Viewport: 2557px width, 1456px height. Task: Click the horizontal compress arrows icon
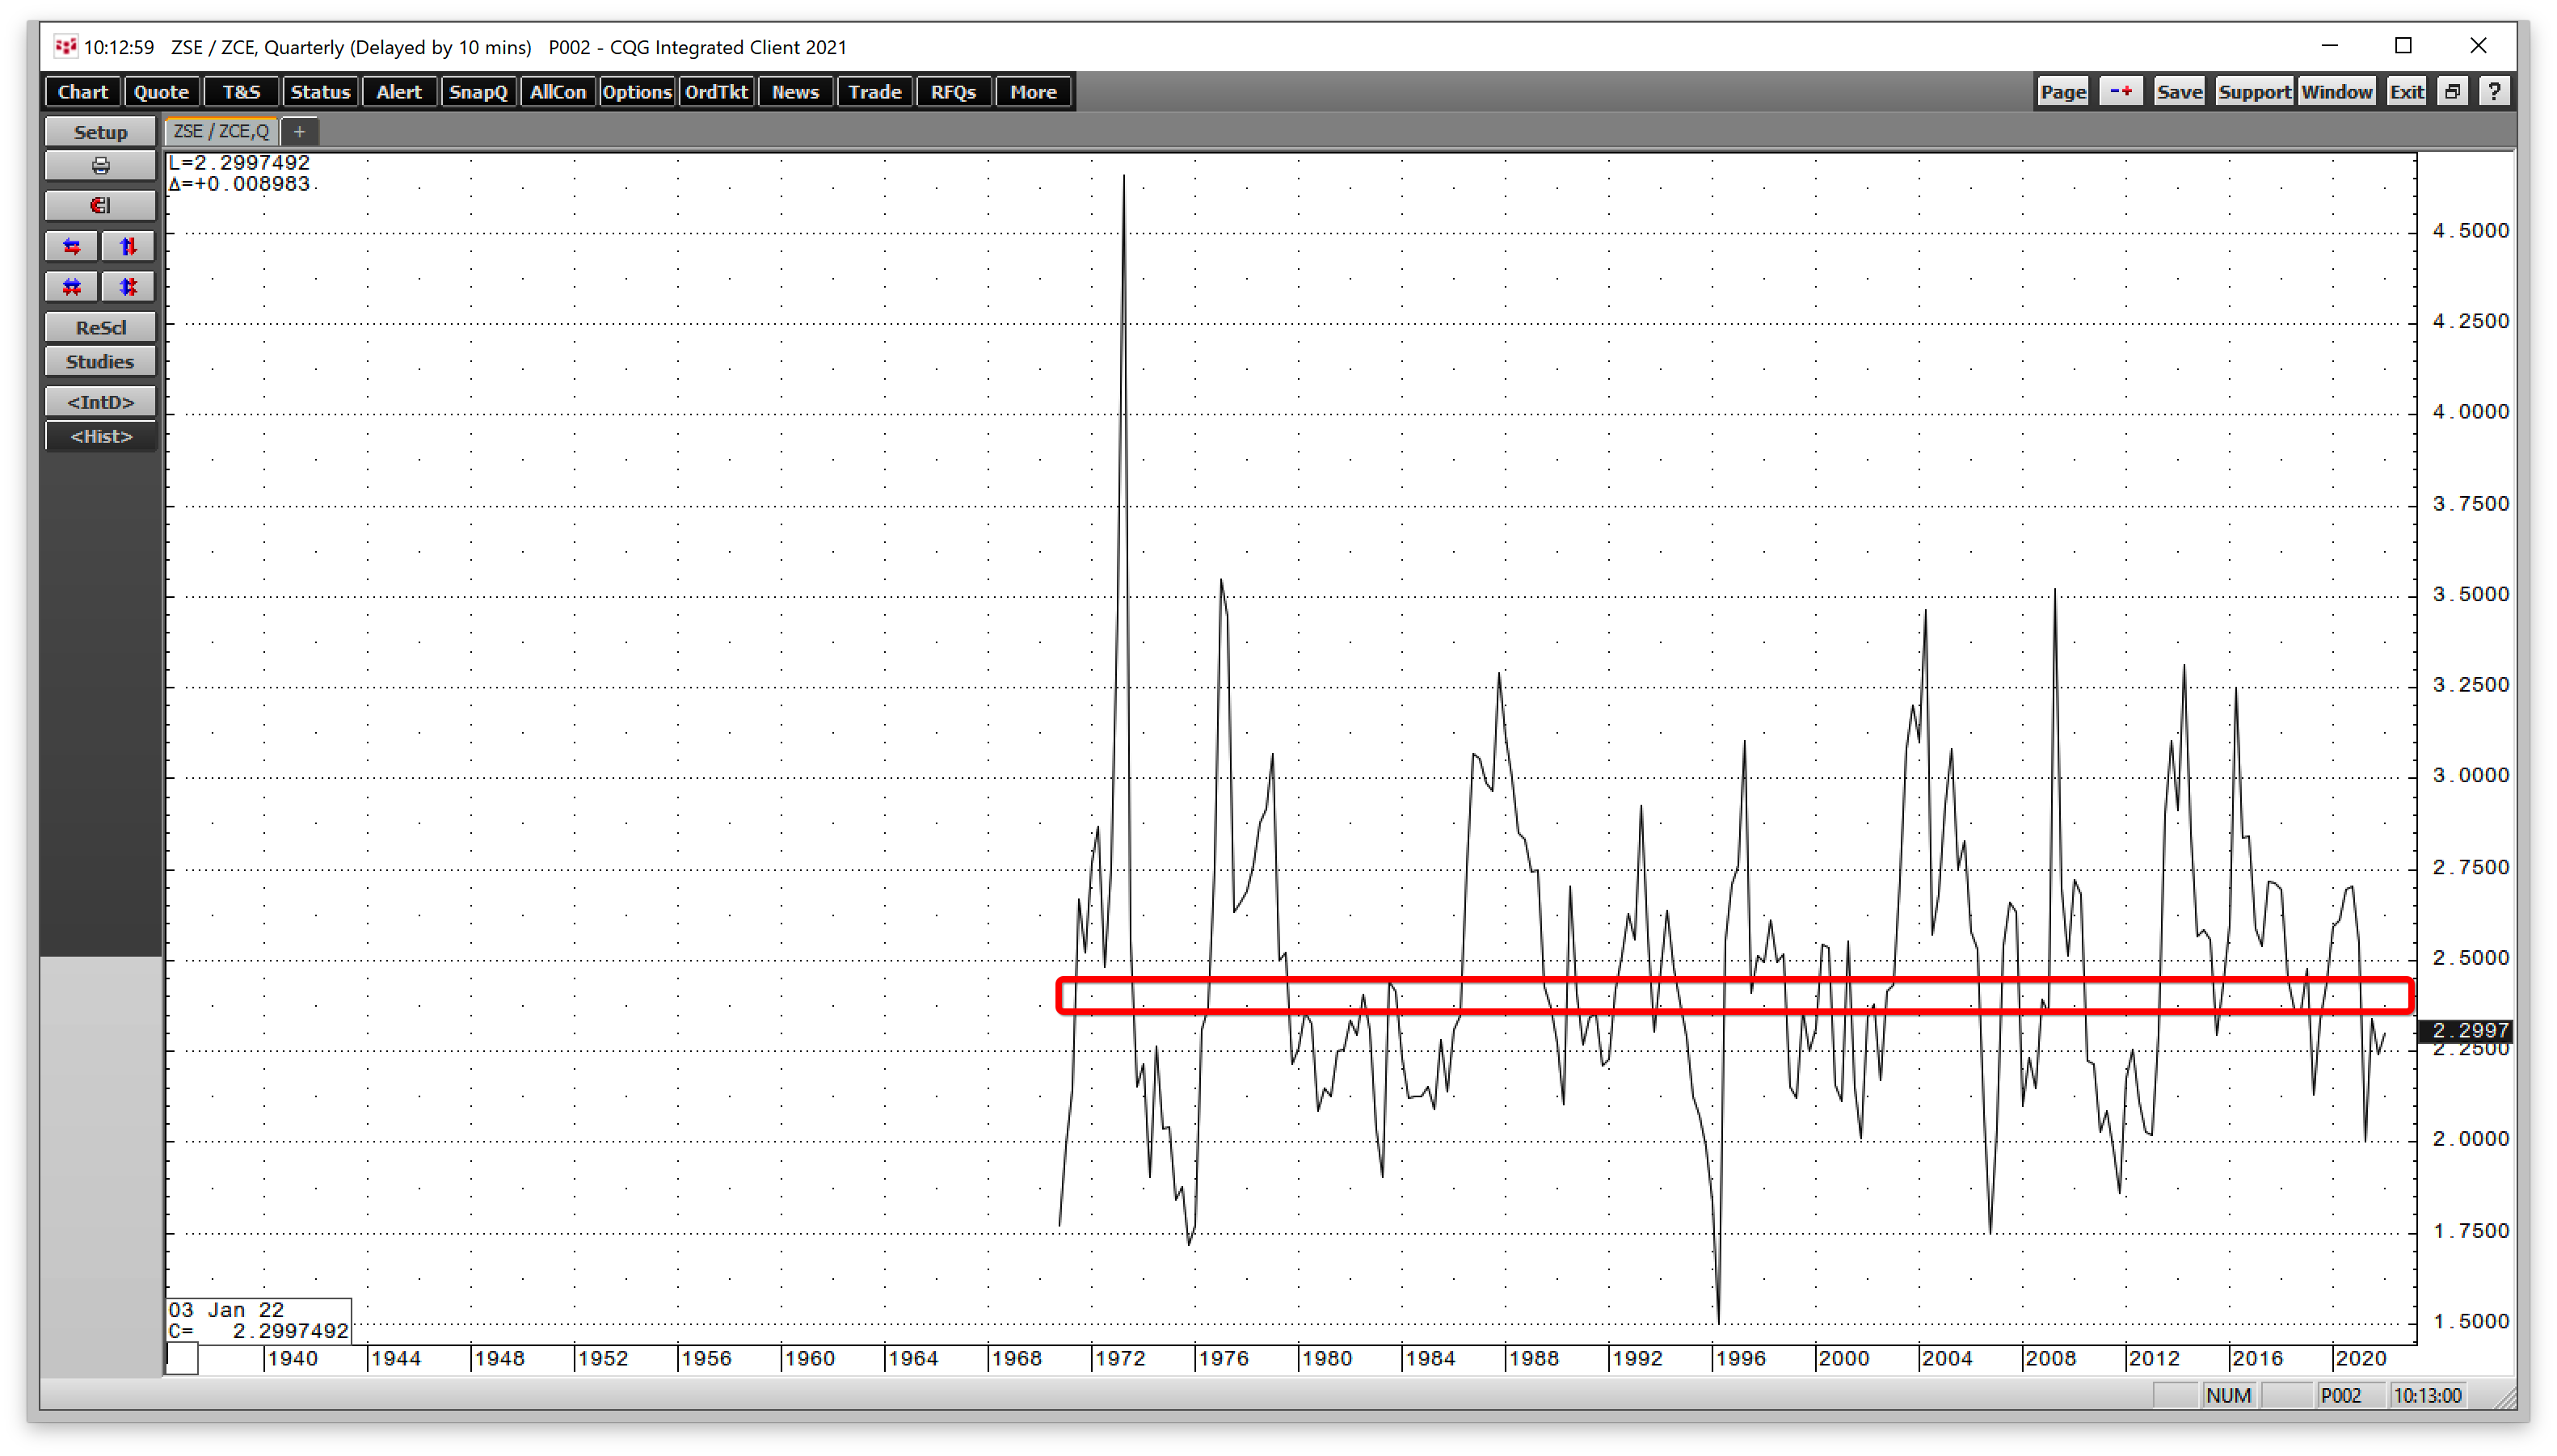tap(72, 287)
